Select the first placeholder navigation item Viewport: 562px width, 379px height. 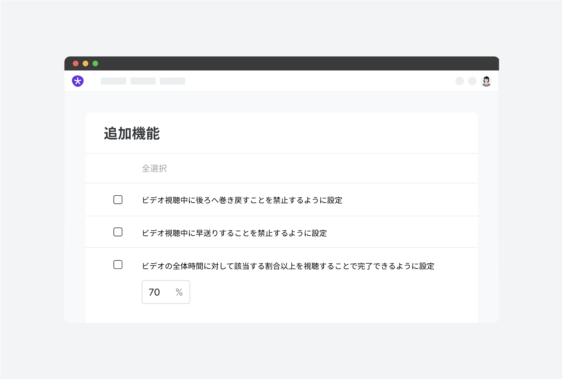click(113, 81)
